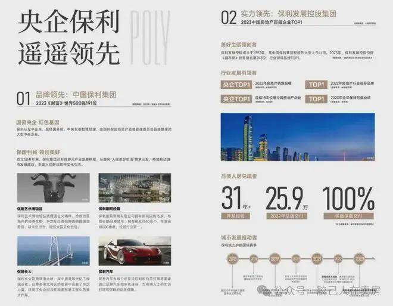Select the 01 section number
The width and height of the screenshot is (393, 306).
coord(23,98)
